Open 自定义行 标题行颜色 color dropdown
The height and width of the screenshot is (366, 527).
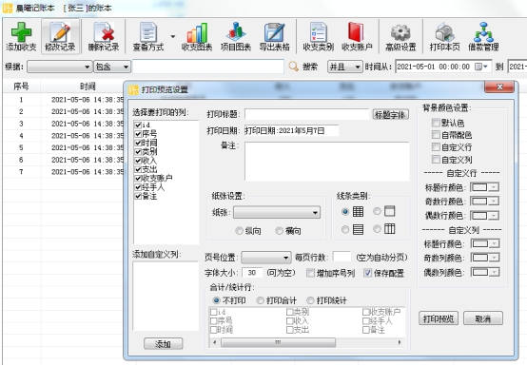tap(484, 187)
